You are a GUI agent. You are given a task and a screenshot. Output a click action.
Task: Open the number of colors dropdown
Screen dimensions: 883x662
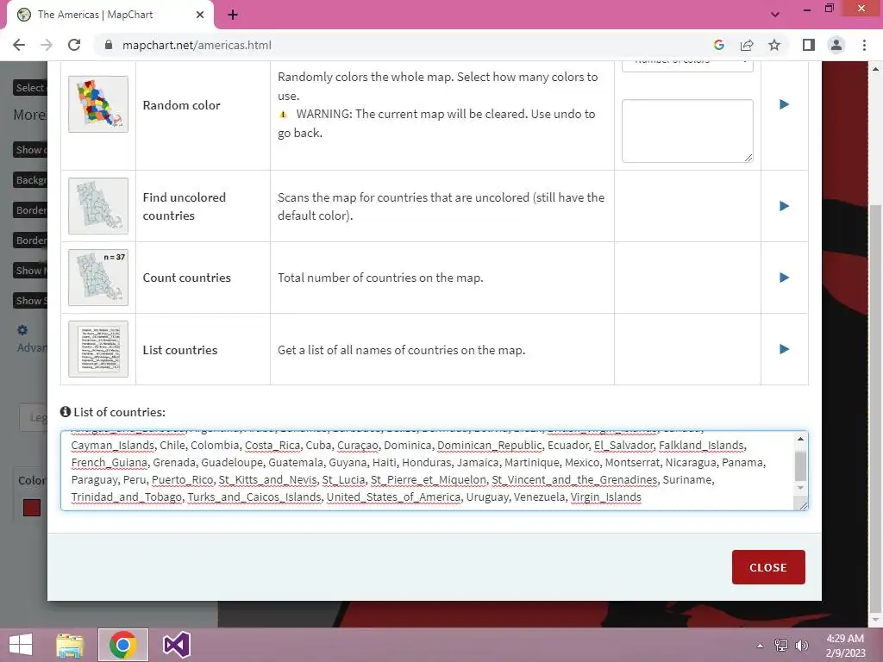(687, 65)
